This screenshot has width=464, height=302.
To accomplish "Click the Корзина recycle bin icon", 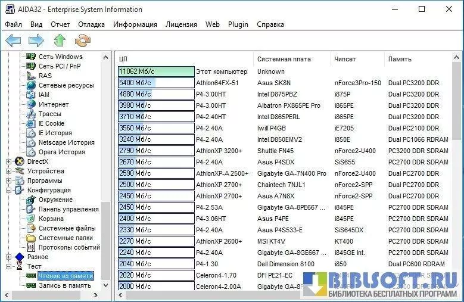I will coord(30,219).
